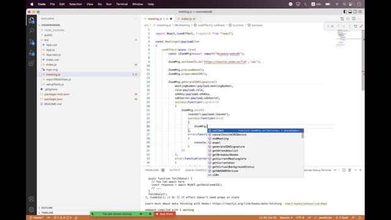Toggle primary sidebar layout icon in title bar
The image size is (391, 220).
pos(345,12)
